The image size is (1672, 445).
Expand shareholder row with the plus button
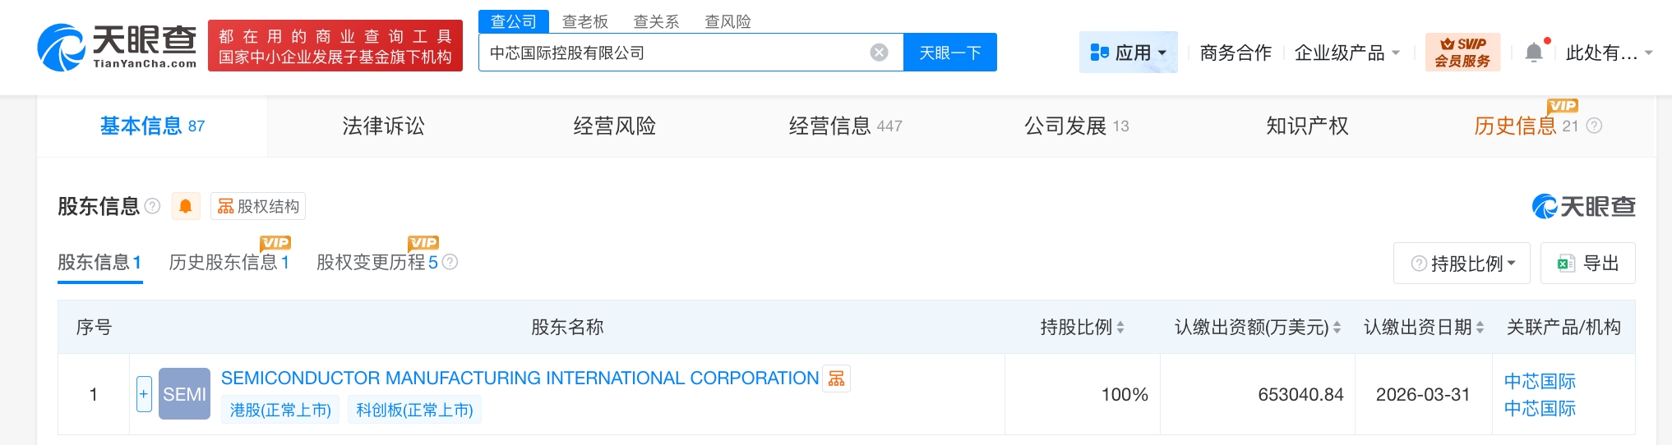click(x=144, y=394)
